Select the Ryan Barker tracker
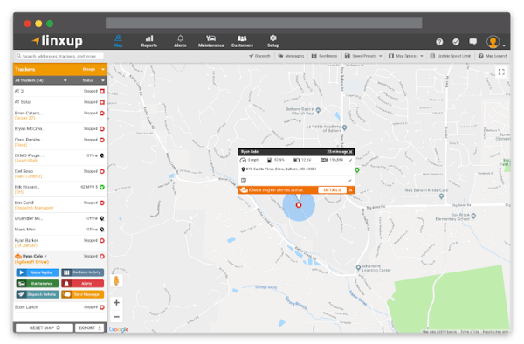Image resolution: width=524 pixels, height=344 pixels. pos(60,243)
